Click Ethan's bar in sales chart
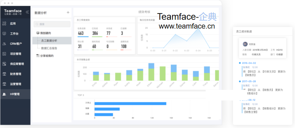Screen dimensions: 295x128 151,72
